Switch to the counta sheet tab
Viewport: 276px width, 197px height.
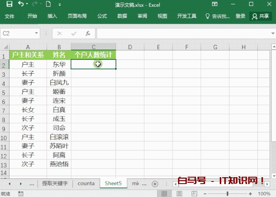86,184
